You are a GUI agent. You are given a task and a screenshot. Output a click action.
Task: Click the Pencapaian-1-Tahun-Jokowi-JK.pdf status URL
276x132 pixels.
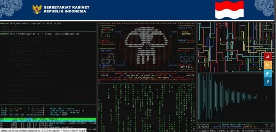coord(43,130)
